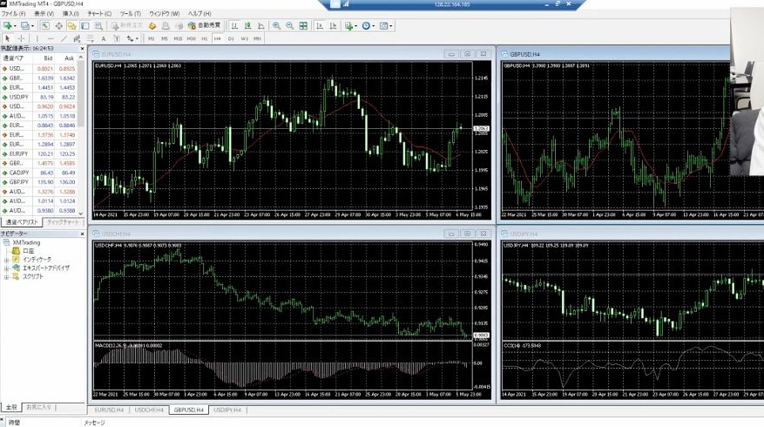Expand arrows tool dropdown
This screenshot has width=764, height=427.
137,38
